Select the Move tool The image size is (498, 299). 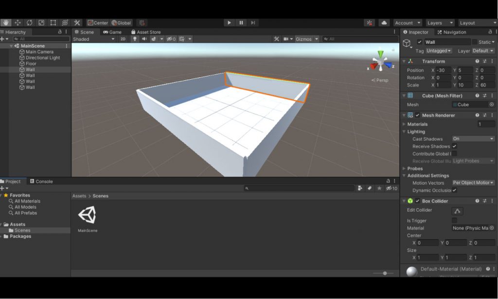[18, 22]
